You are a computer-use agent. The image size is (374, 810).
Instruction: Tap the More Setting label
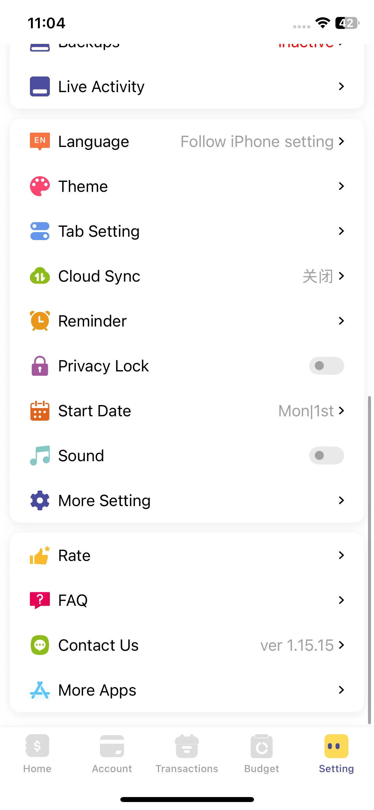(x=104, y=500)
